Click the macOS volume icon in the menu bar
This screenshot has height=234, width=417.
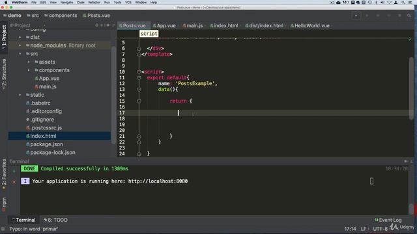(x=382, y=3)
